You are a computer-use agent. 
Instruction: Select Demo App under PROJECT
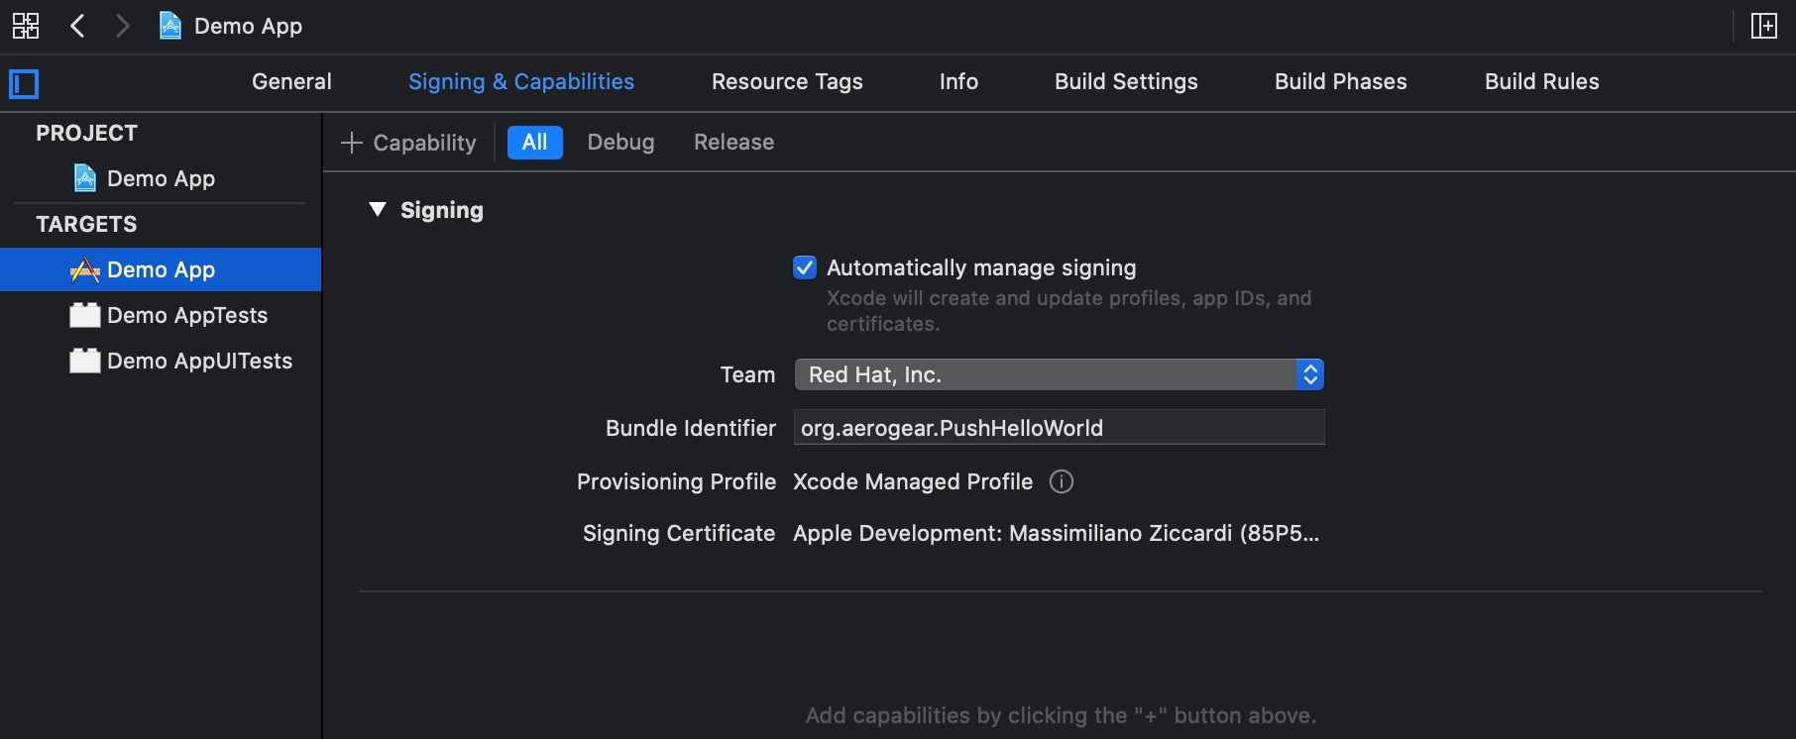pyautogui.click(x=161, y=178)
